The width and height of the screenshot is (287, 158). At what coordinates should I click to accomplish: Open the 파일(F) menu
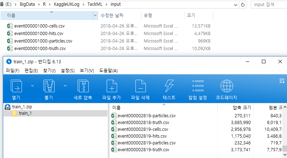[x=13, y=71]
